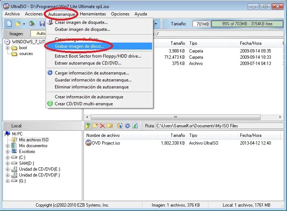
Task: Click the New image toolbar icon
Action: click(x=10, y=24)
